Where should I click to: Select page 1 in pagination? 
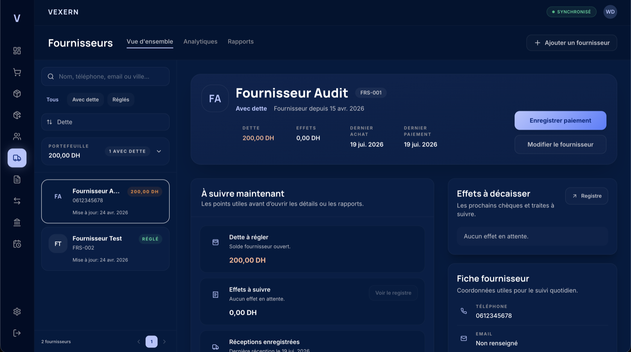point(151,342)
